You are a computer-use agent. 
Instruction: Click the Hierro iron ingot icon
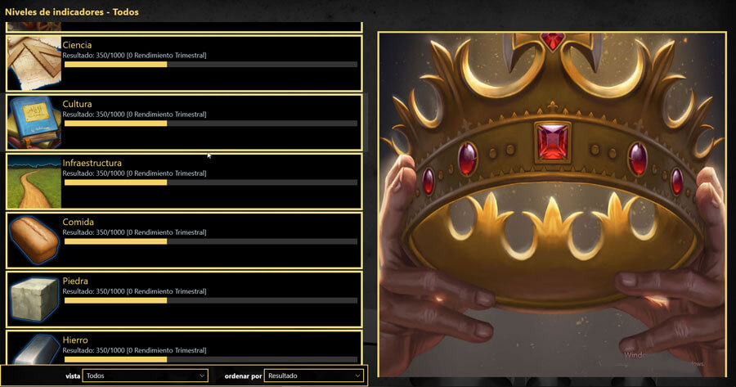pos(34,348)
